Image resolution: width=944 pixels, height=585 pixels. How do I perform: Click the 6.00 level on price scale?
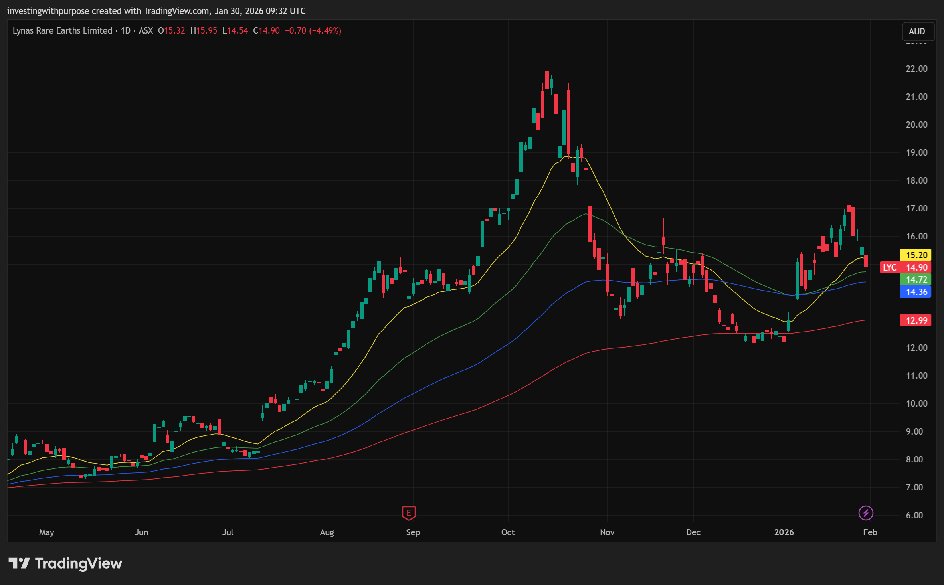914,515
